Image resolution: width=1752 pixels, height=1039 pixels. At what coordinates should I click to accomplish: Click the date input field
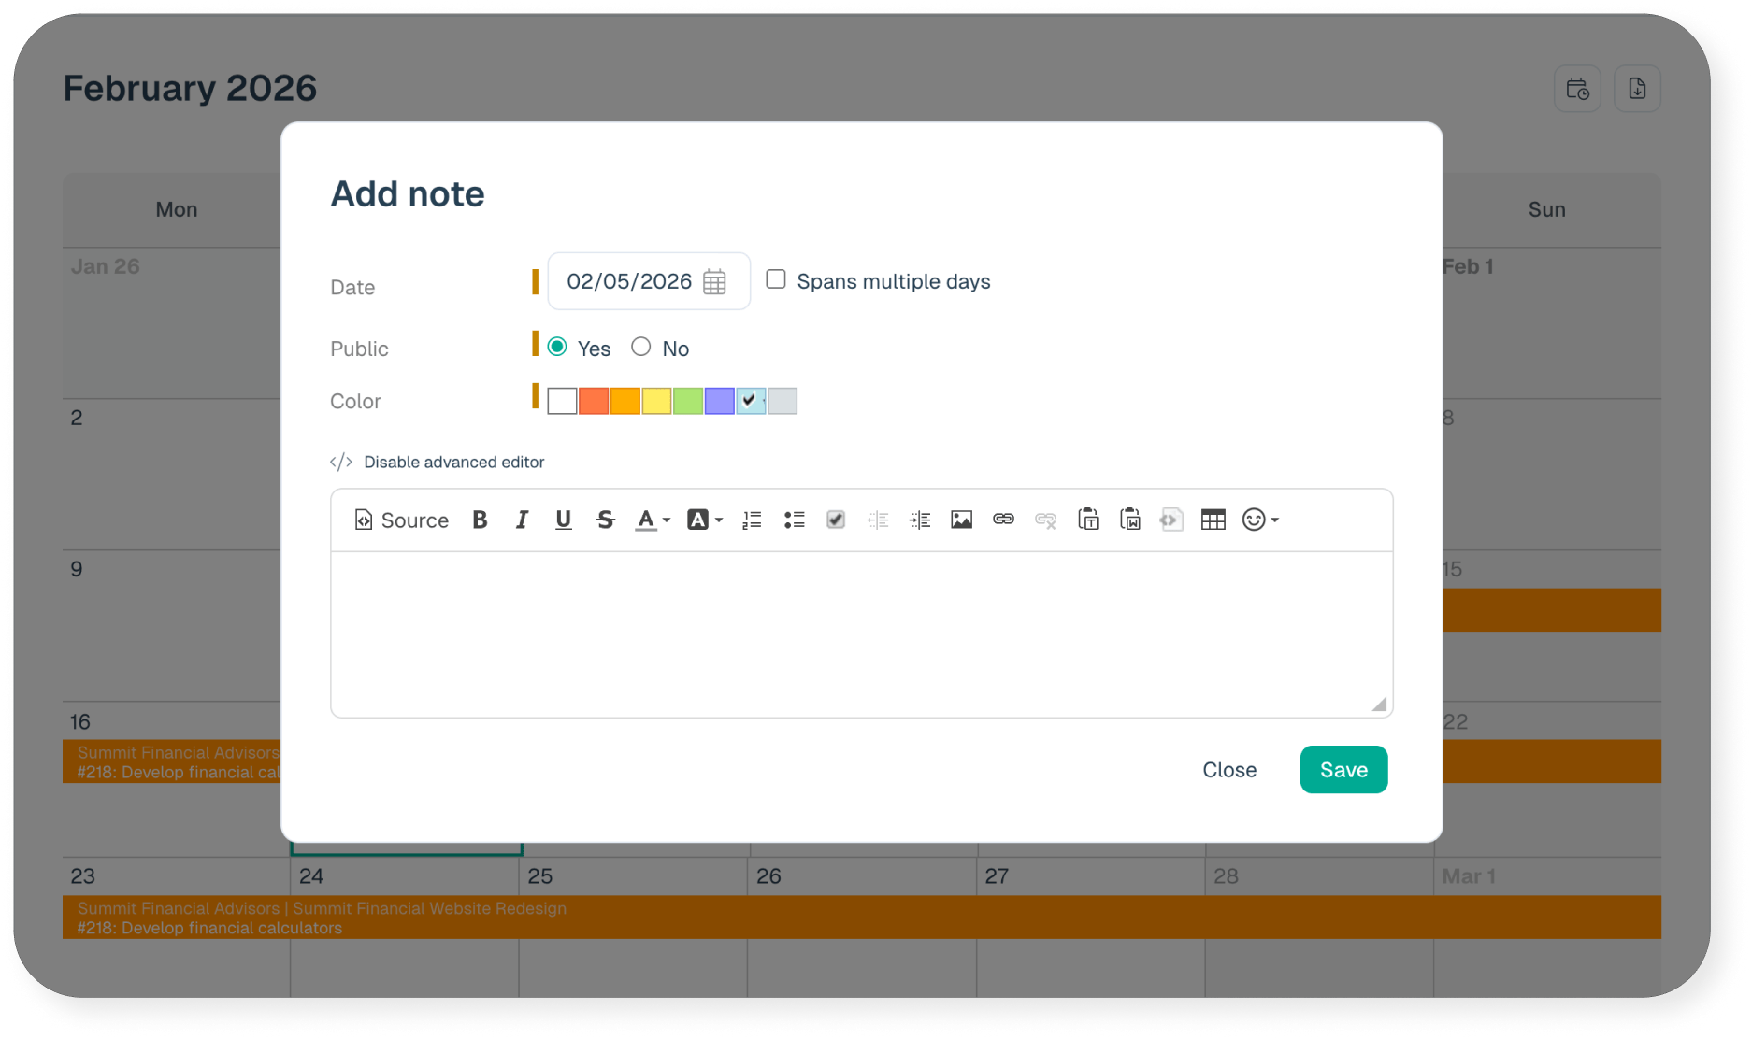[x=629, y=281]
